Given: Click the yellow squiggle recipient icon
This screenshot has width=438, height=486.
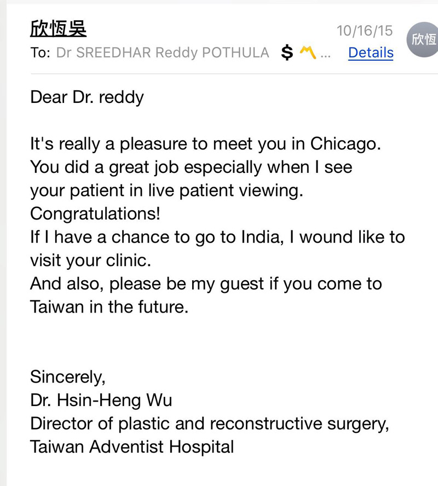Looking at the screenshot, I should 308,53.
